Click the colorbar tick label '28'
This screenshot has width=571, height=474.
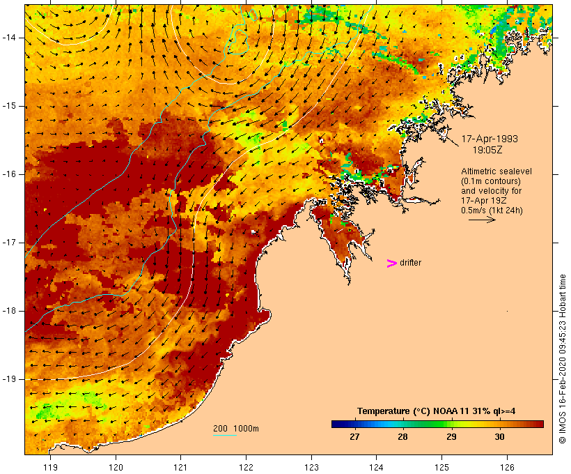pos(402,437)
